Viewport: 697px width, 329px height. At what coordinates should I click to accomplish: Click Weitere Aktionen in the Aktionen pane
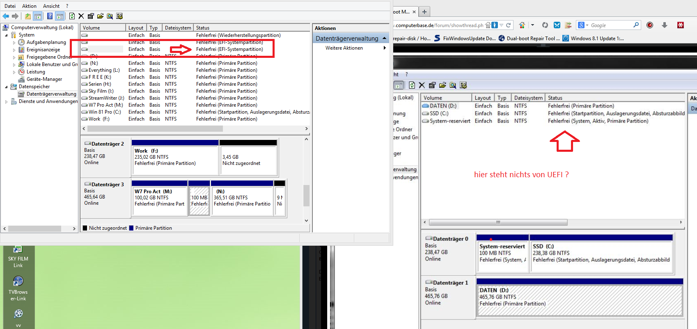344,48
